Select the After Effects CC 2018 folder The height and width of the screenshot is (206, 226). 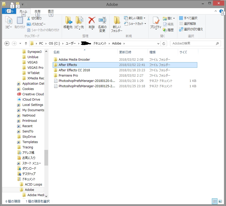pyautogui.click(x=125, y=70)
